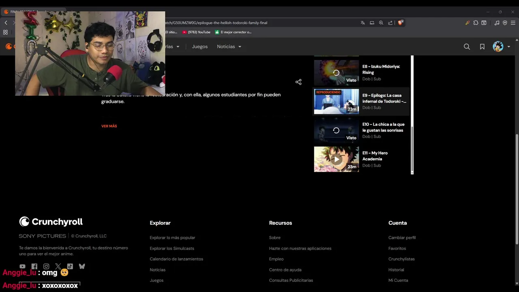The width and height of the screenshot is (519, 292).
Task: Expand the account menu arrow
Action: pyautogui.click(x=509, y=47)
